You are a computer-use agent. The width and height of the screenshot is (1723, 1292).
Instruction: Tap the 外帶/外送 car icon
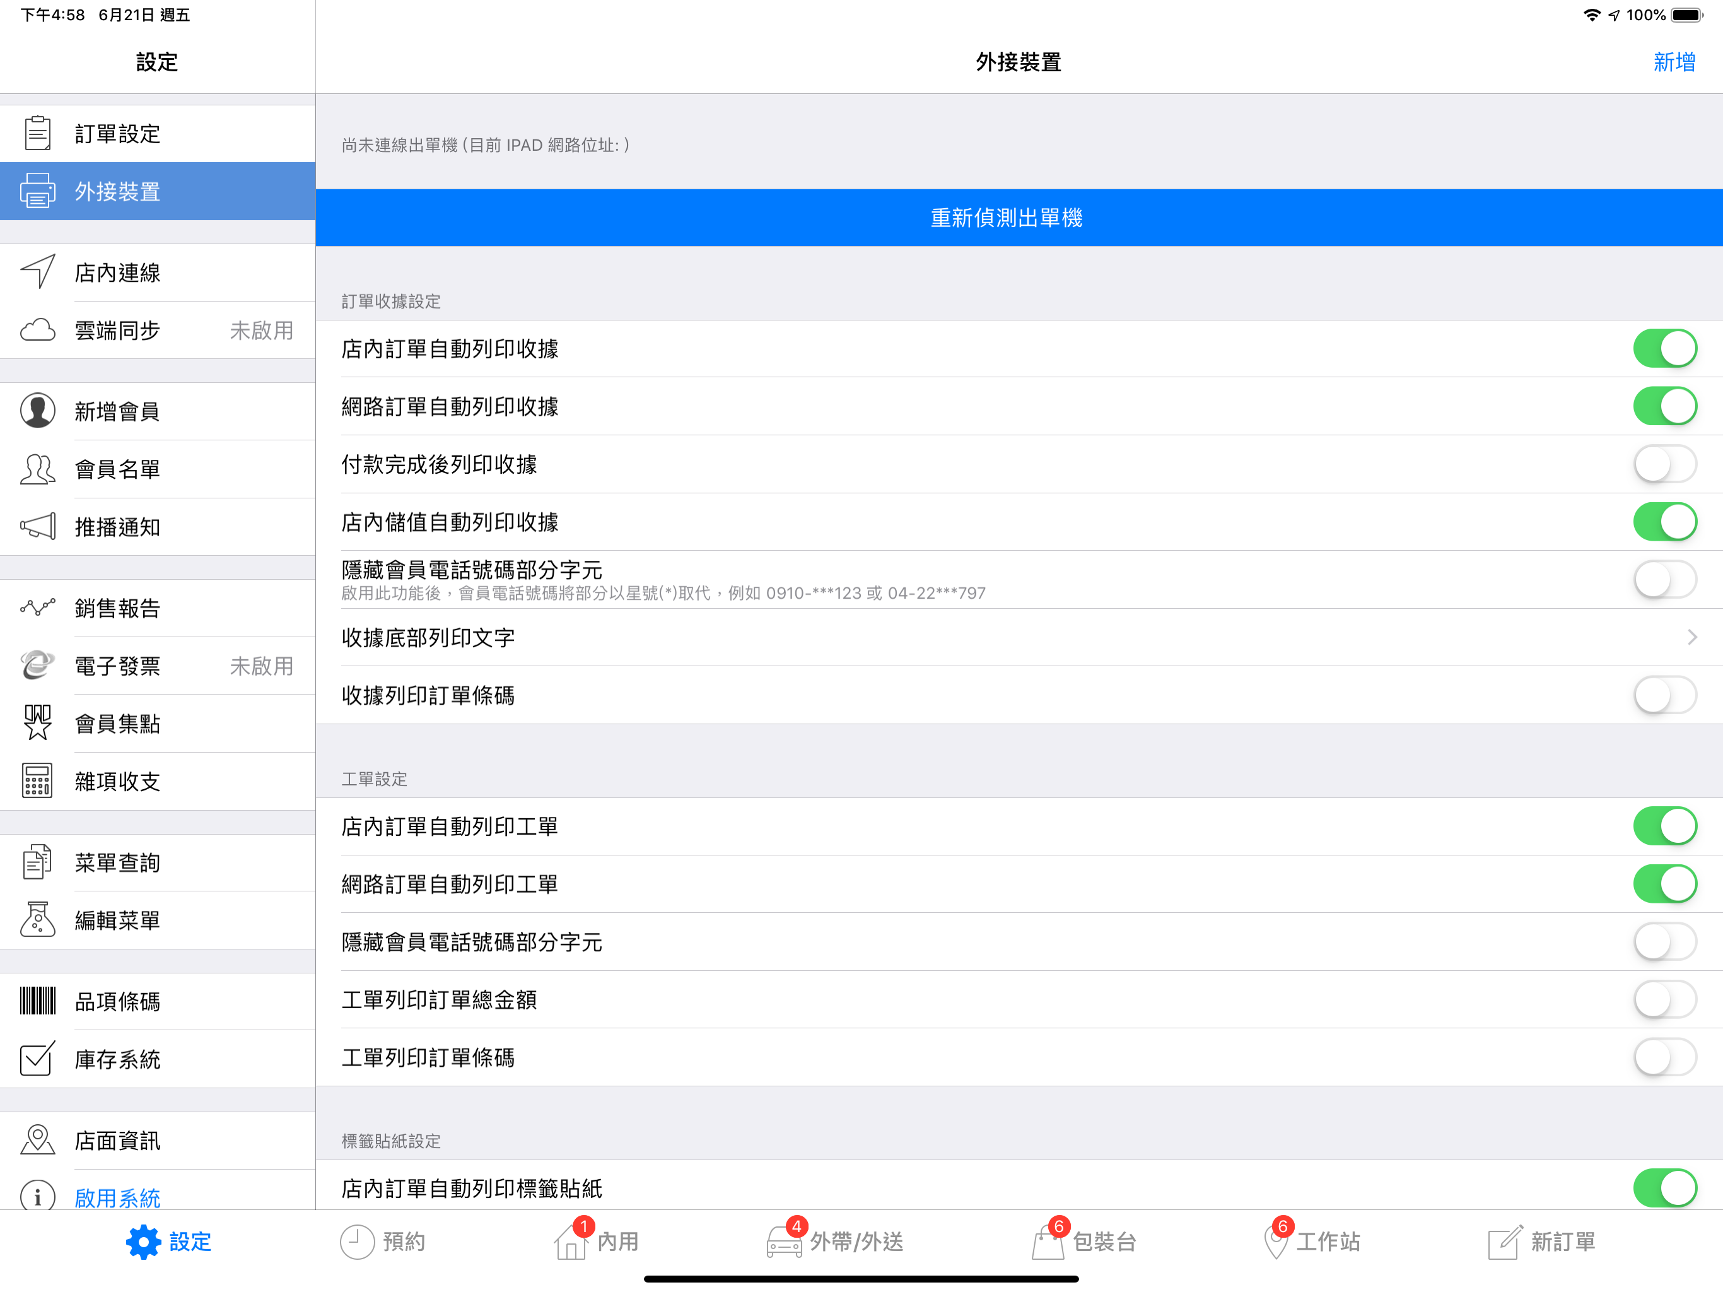click(785, 1242)
